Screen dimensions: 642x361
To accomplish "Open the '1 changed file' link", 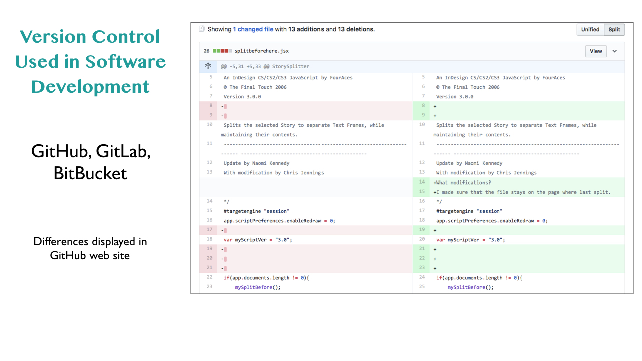I will tap(253, 29).
